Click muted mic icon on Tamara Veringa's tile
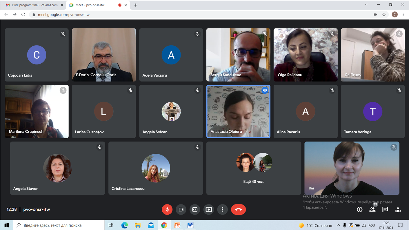This screenshot has width=409, height=230. click(x=399, y=90)
